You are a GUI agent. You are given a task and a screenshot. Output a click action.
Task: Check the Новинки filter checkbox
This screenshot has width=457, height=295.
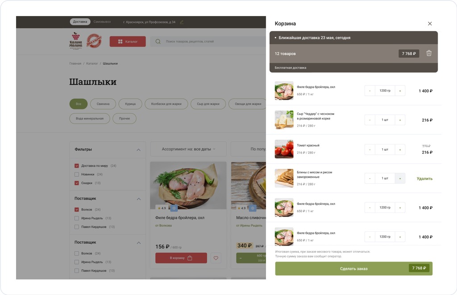pyautogui.click(x=77, y=174)
